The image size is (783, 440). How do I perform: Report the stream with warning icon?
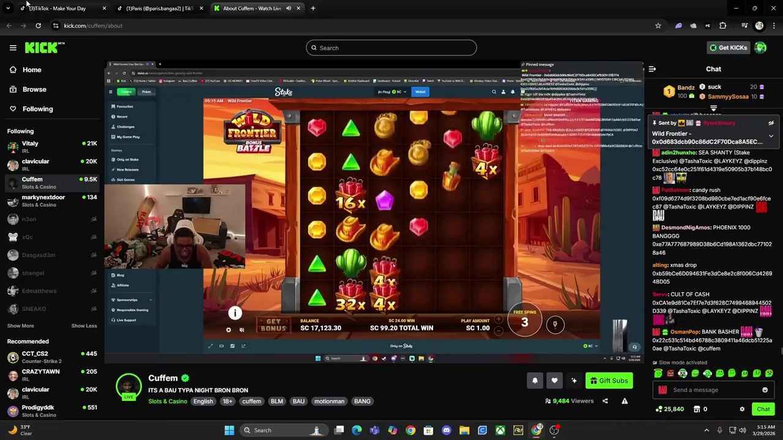[x=625, y=401]
